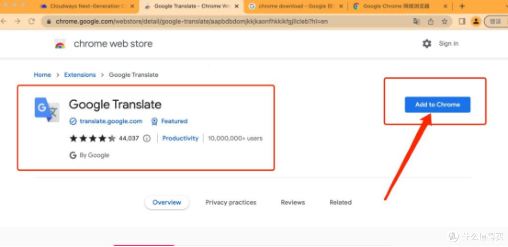
Task: Click the Google Translate extension logo
Action: [47, 110]
